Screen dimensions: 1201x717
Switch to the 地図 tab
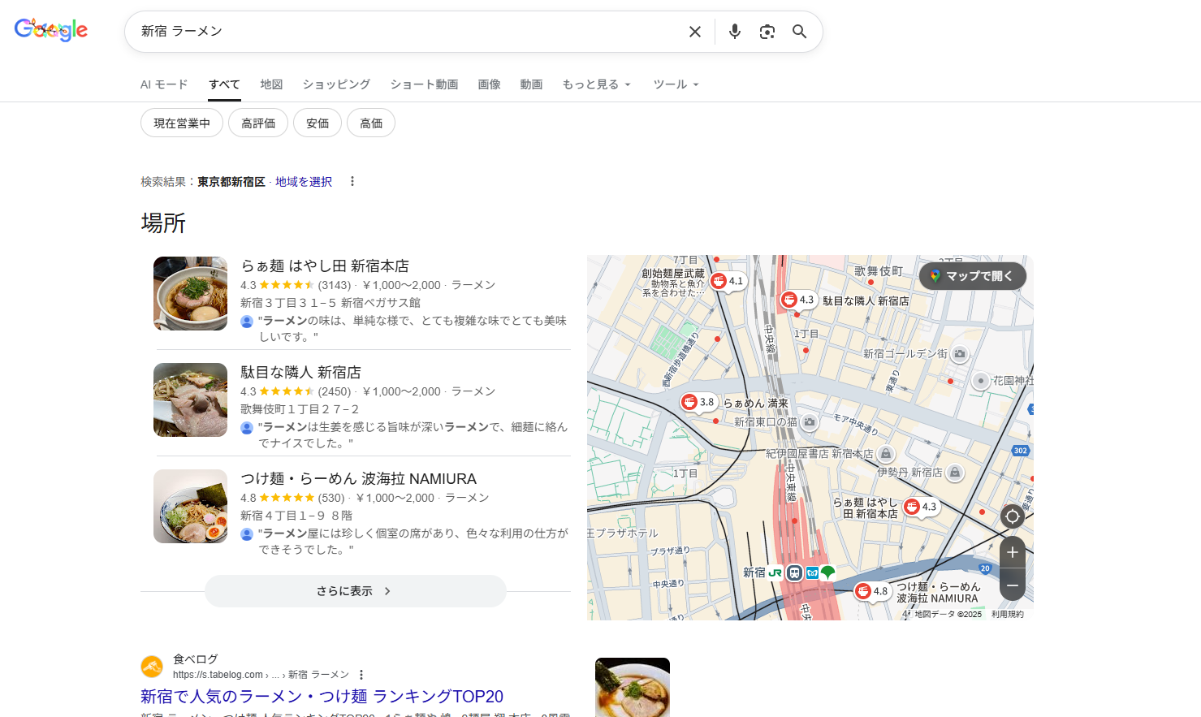pyautogui.click(x=271, y=84)
